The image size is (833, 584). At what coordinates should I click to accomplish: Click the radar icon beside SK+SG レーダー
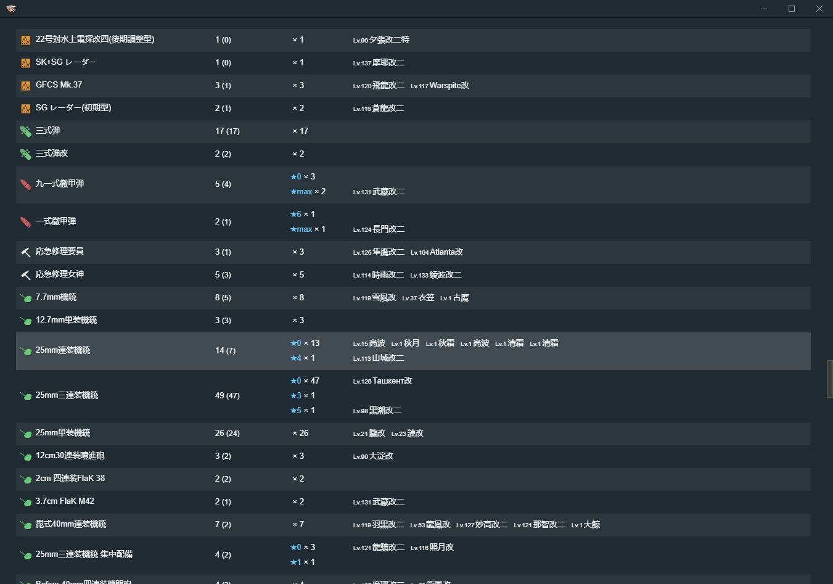pyautogui.click(x=25, y=63)
